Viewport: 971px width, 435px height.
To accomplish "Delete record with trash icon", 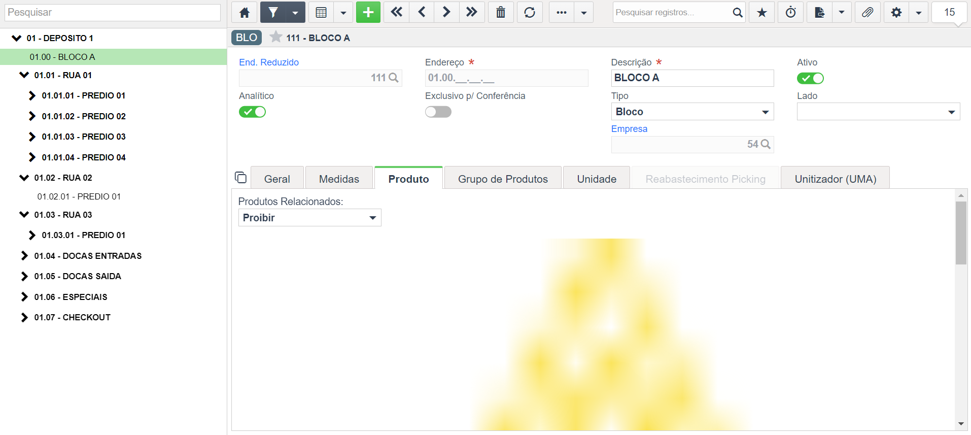I will coord(501,12).
